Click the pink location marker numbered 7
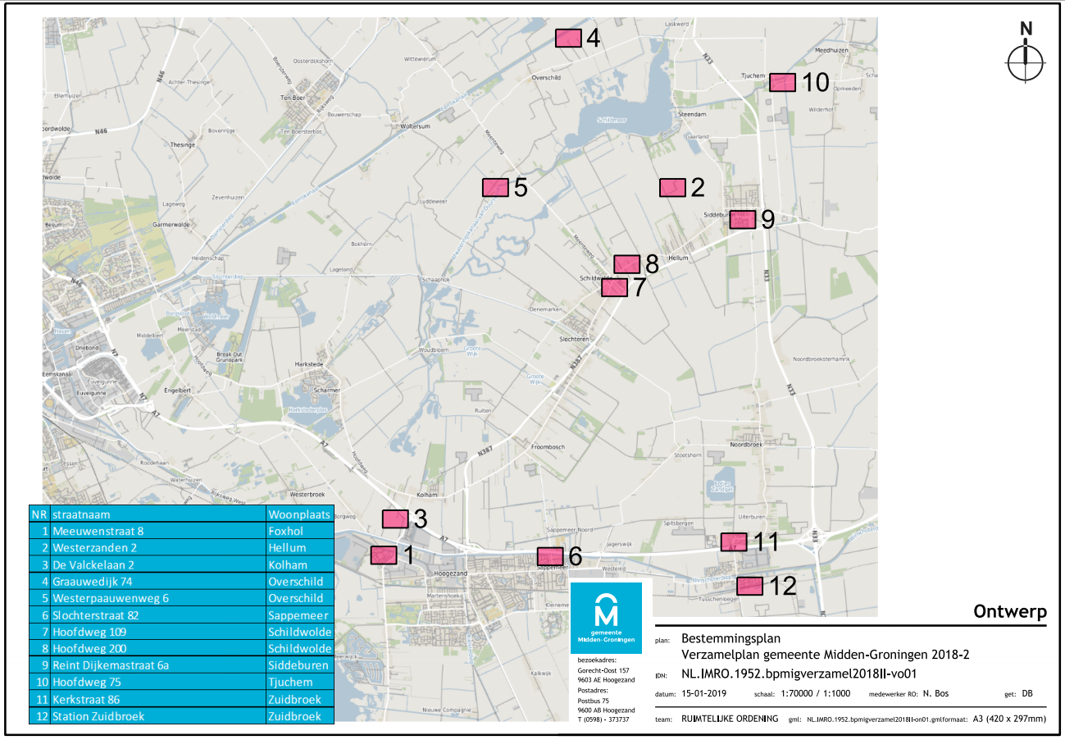Image resolution: width=1065 pixels, height=740 pixels. [x=614, y=287]
